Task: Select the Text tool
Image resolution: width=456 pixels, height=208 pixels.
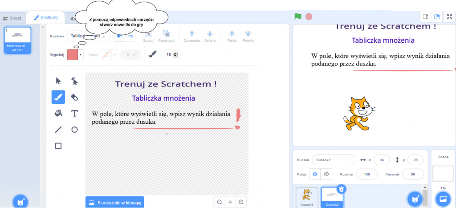Action: (74, 113)
